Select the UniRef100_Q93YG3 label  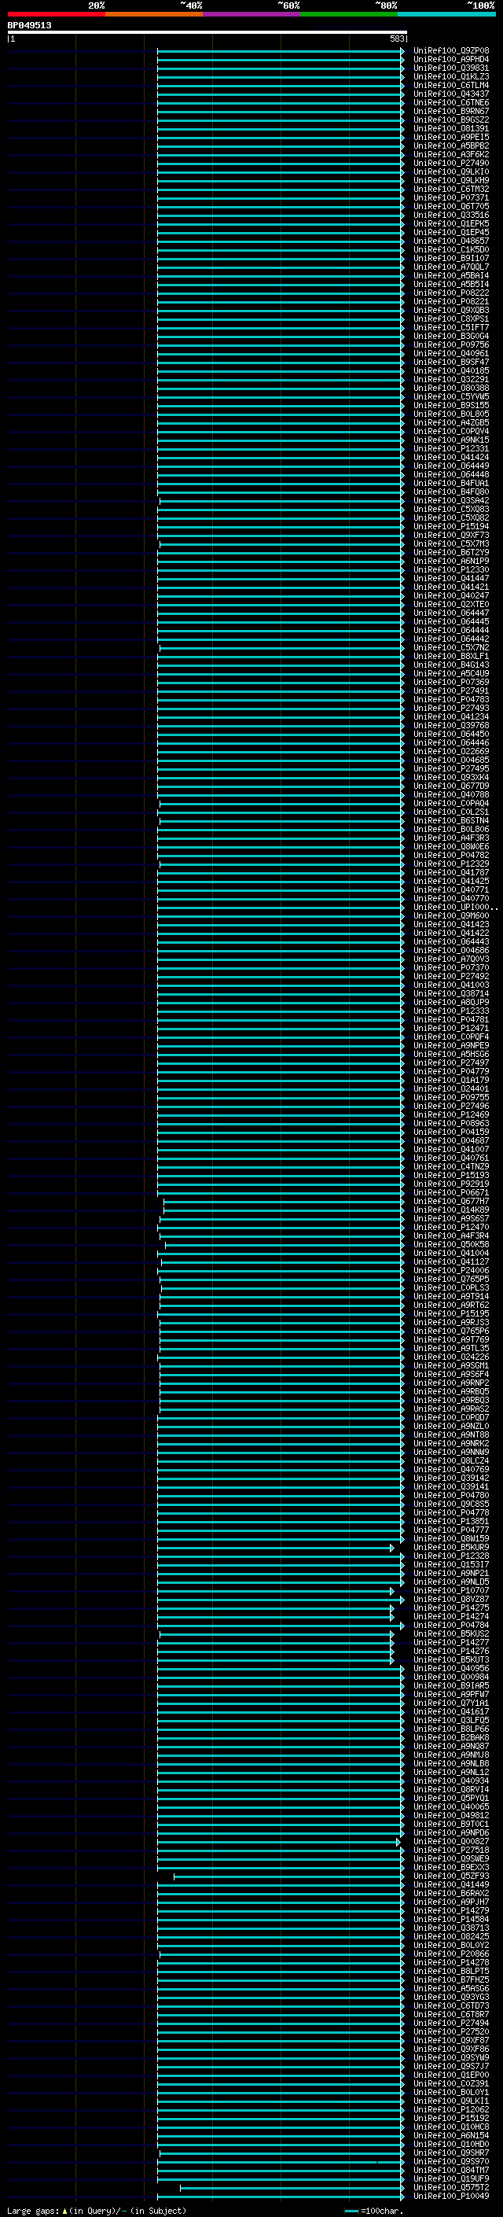click(450, 1997)
